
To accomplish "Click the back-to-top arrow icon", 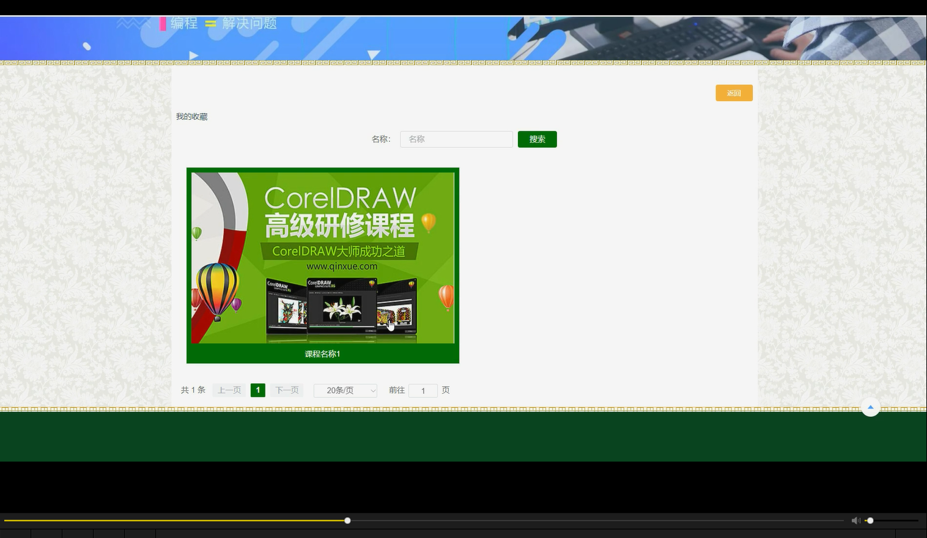I will (x=871, y=407).
